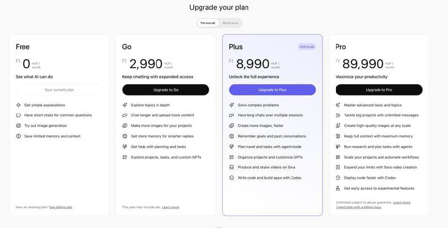Click the Your current plan button
Screen dimensions: 448x228
pyautogui.click(x=59, y=89)
